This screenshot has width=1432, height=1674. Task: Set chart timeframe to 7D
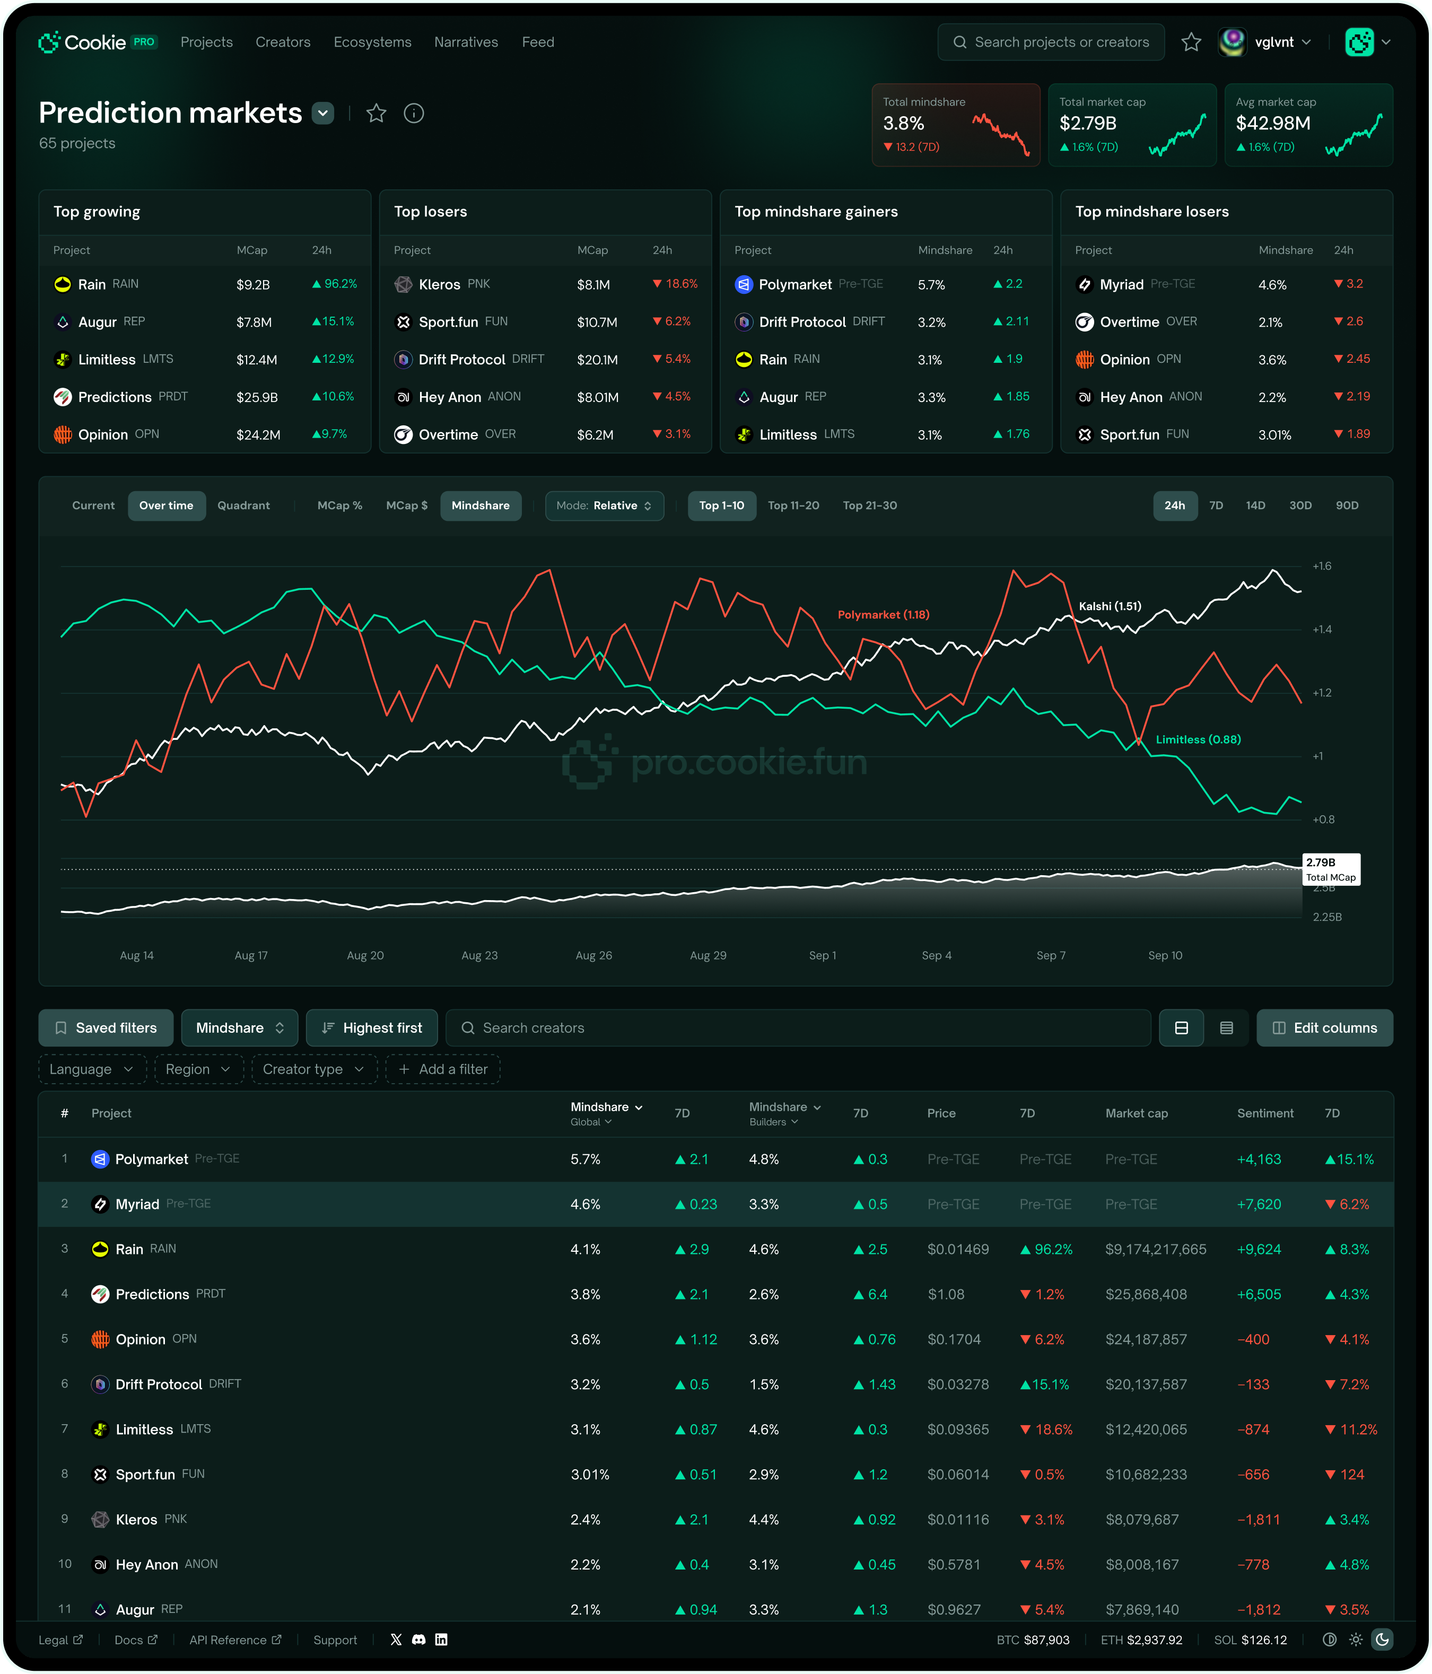click(x=1216, y=506)
